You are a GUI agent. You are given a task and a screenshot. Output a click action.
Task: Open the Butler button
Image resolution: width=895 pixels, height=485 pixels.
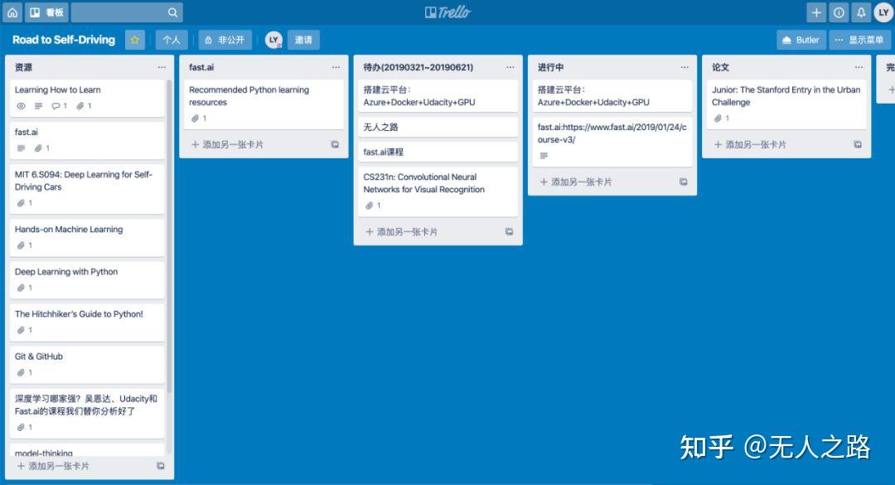[x=801, y=40]
